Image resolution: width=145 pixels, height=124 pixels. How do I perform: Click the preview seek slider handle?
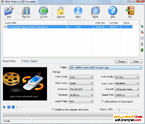coord(17,107)
